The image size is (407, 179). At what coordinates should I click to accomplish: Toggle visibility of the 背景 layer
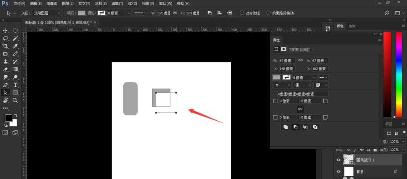[x=339, y=171]
